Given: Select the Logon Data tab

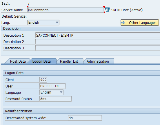Looking at the screenshot, I should click(x=41, y=61).
